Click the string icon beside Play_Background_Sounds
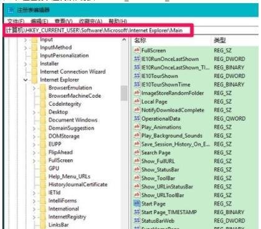Screen dimensions: 261x229 pos(137,135)
